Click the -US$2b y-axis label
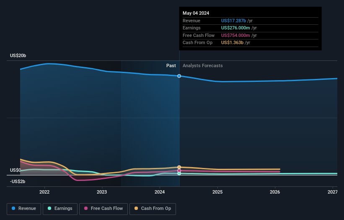 (x=18, y=181)
